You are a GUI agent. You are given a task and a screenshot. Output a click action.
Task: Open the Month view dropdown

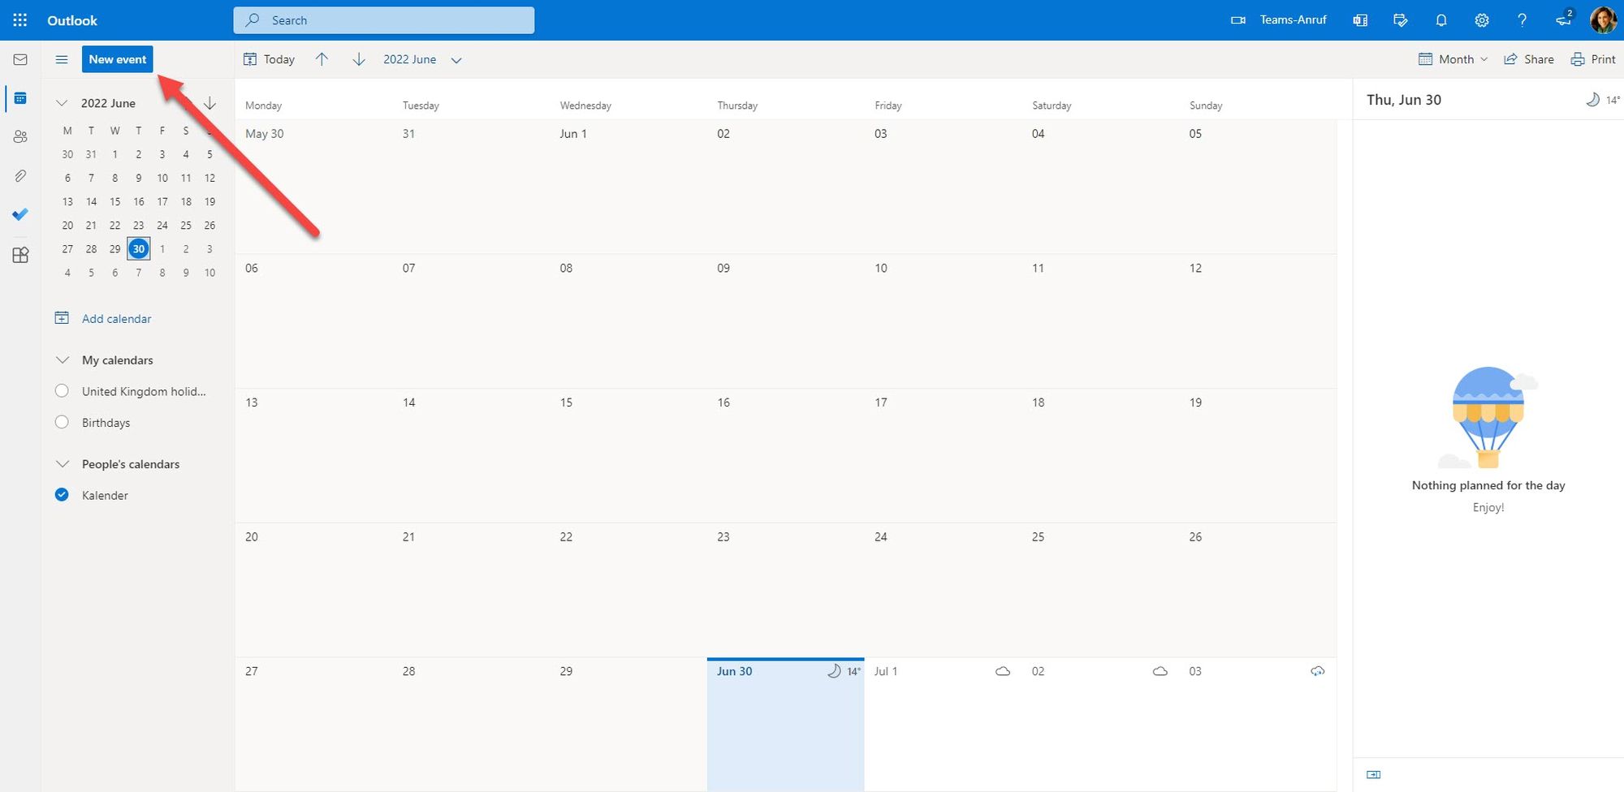click(1453, 59)
